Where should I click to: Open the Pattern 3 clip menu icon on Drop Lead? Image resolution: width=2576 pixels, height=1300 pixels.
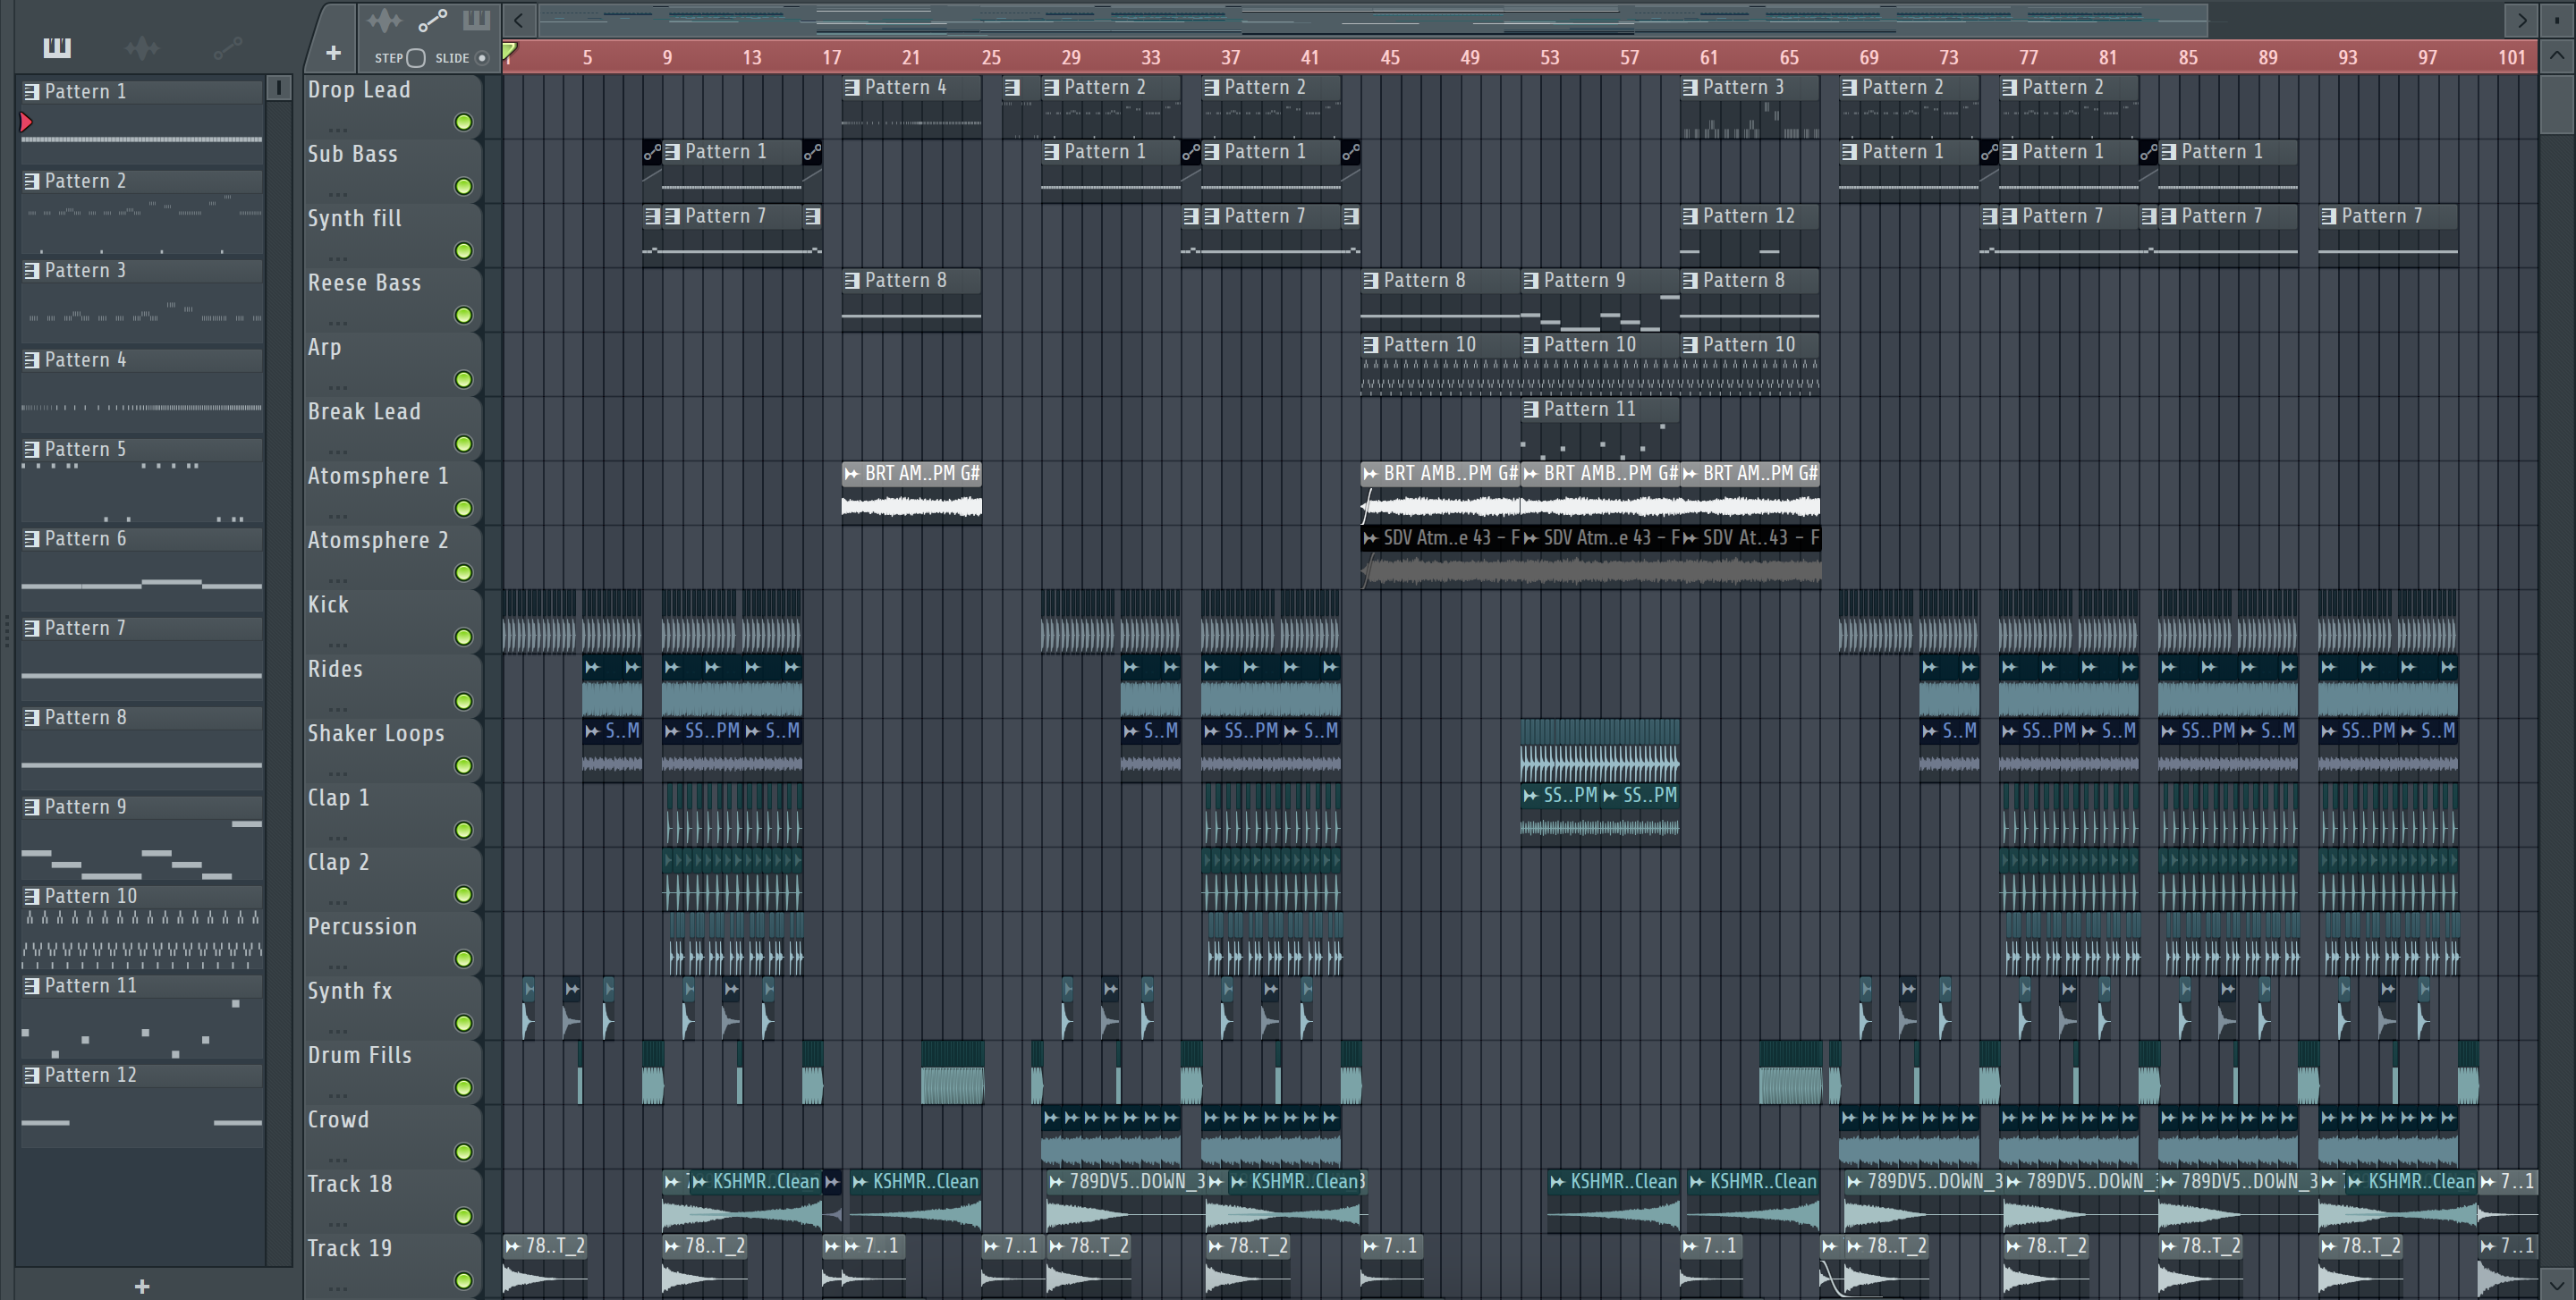tap(1691, 88)
